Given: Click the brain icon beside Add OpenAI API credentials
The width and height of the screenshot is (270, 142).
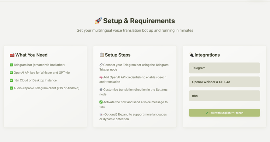Looking at the screenshot, I should 101,77.
